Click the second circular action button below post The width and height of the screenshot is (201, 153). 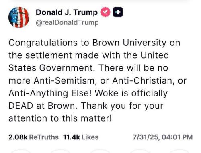point(60,151)
